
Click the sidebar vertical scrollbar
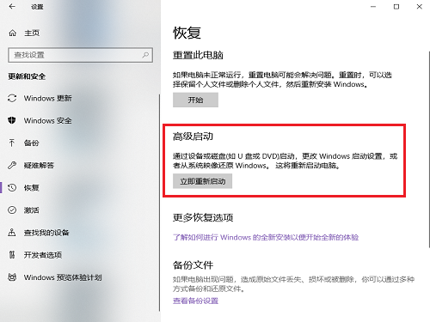[159, 203]
